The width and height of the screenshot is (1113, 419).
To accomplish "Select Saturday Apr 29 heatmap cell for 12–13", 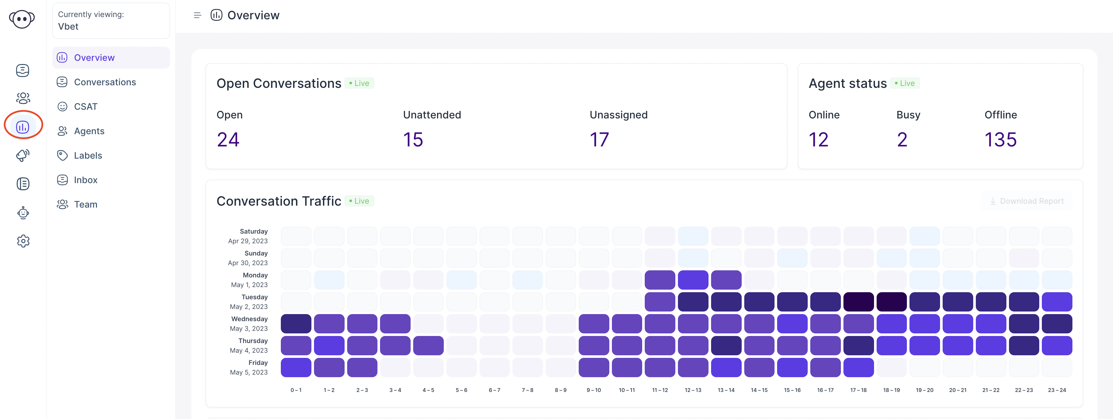I will (x=693, y=236).
